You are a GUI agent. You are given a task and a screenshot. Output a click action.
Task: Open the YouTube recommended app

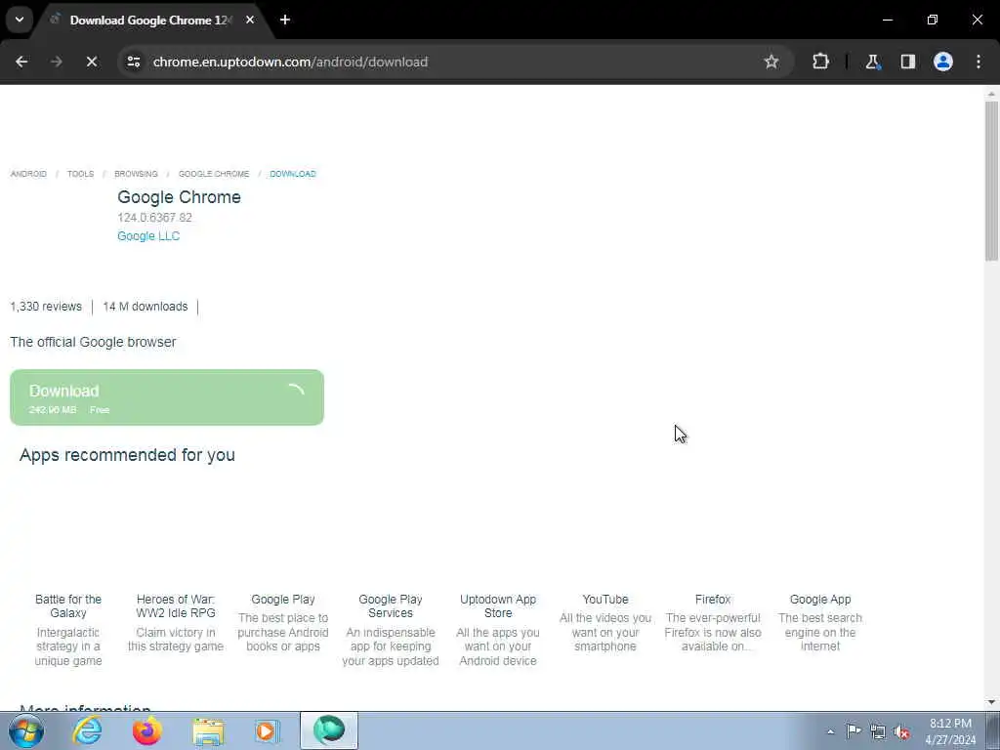[605, 600]
